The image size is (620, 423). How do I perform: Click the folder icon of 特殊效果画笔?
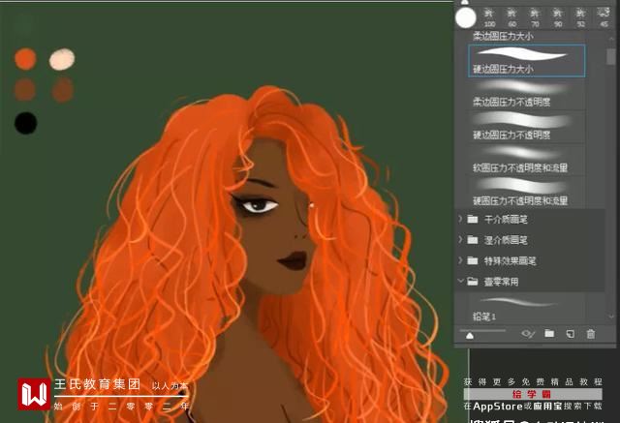(473, 260)
